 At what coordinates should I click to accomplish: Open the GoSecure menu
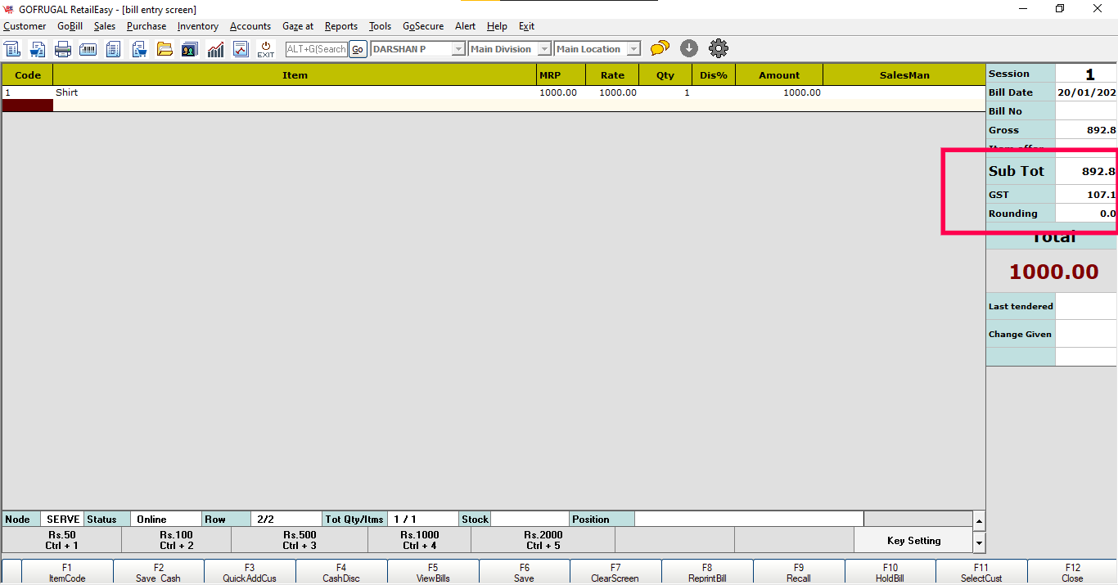pyautogui.click(x=422, y=26)
